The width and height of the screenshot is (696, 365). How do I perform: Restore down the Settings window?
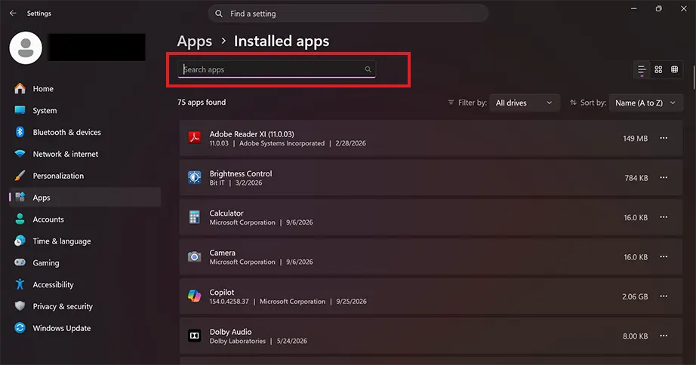659,8
